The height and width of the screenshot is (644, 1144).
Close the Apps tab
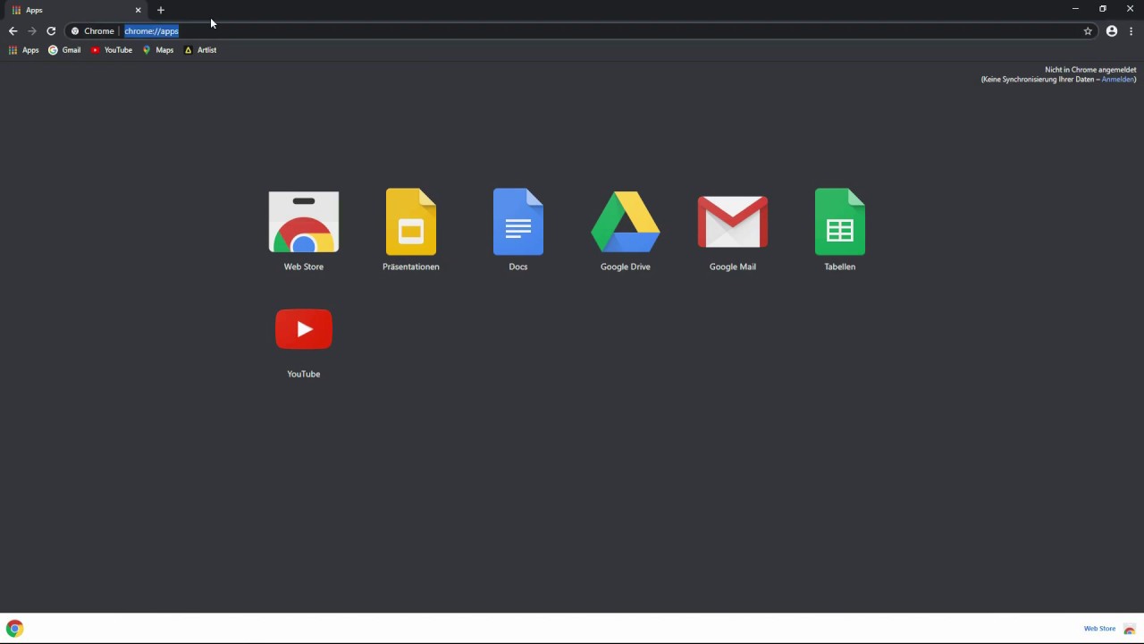click(139, 10)
